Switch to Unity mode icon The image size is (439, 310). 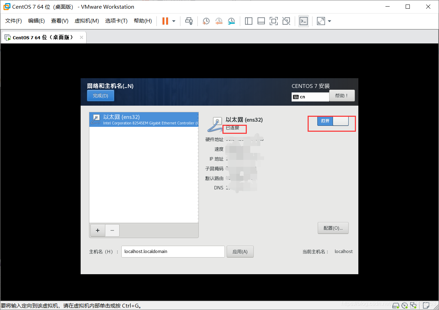pos(286,21)
